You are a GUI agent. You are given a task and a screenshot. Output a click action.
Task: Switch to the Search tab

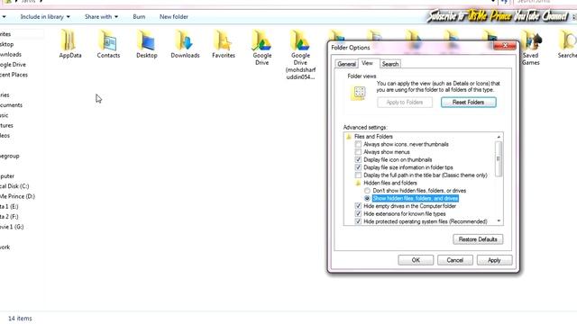click(390, 64)
